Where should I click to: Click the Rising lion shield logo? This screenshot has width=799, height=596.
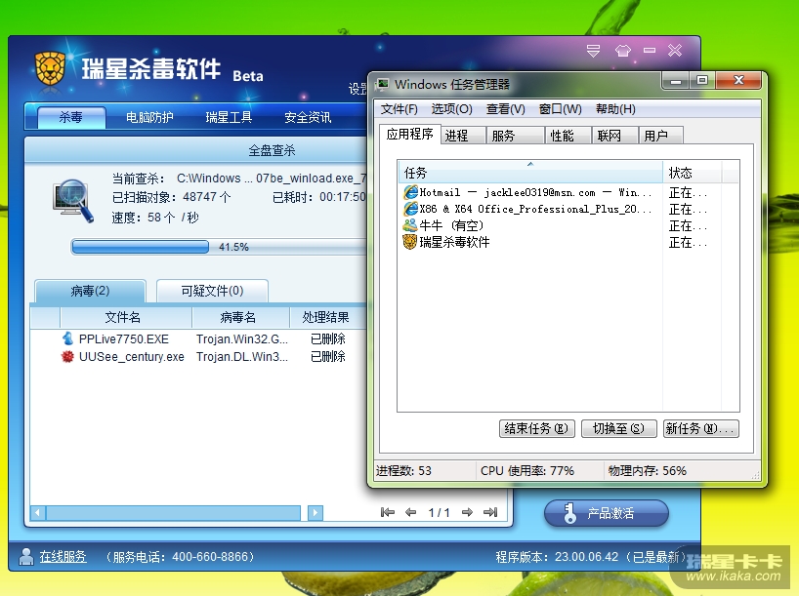pos(50,68)
